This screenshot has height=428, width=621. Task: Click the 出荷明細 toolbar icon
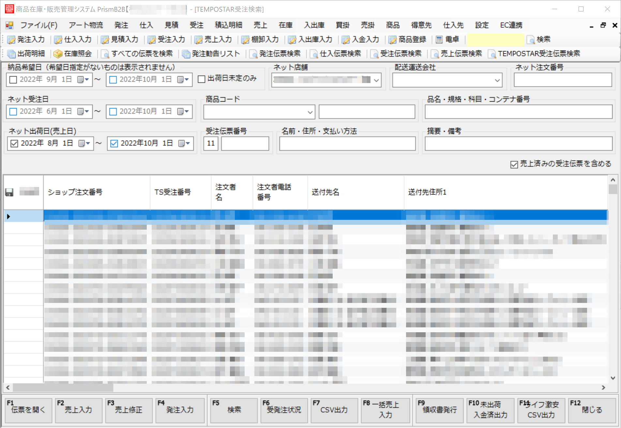click(x=11, y=54)
